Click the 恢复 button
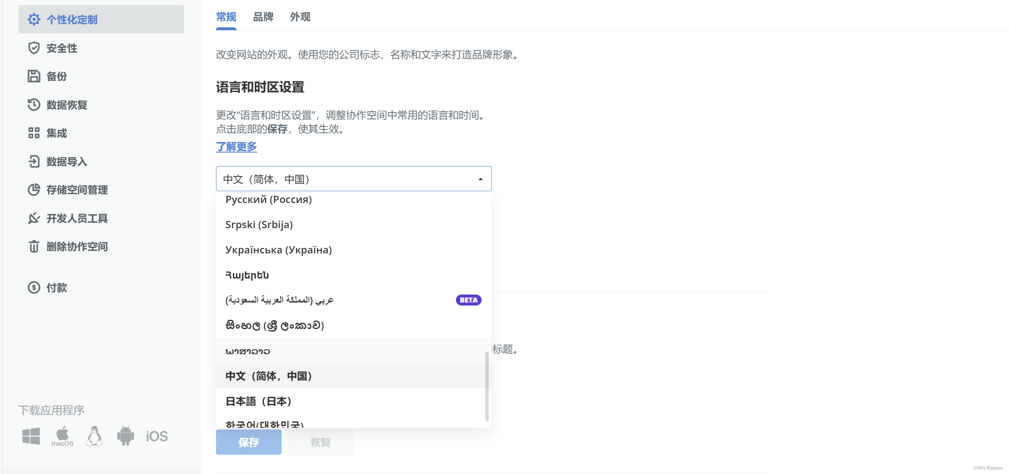This screenshot has width=1009, height=474. [x=320, y=442]
